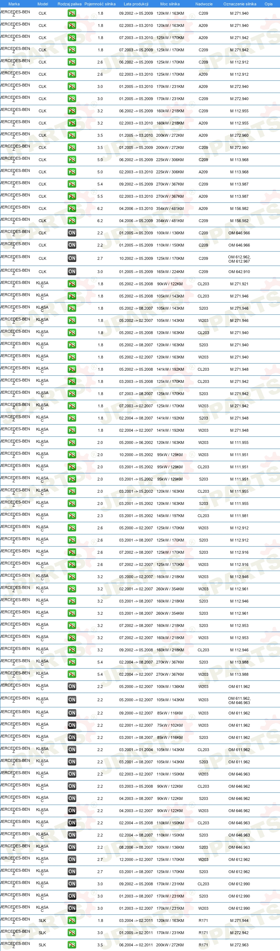
Task: Click the Oznaczenie silnika column header
Action: 240,4
